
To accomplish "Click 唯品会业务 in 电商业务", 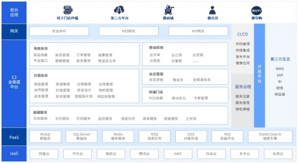I will pyautogui.click(x=107, y=61).
